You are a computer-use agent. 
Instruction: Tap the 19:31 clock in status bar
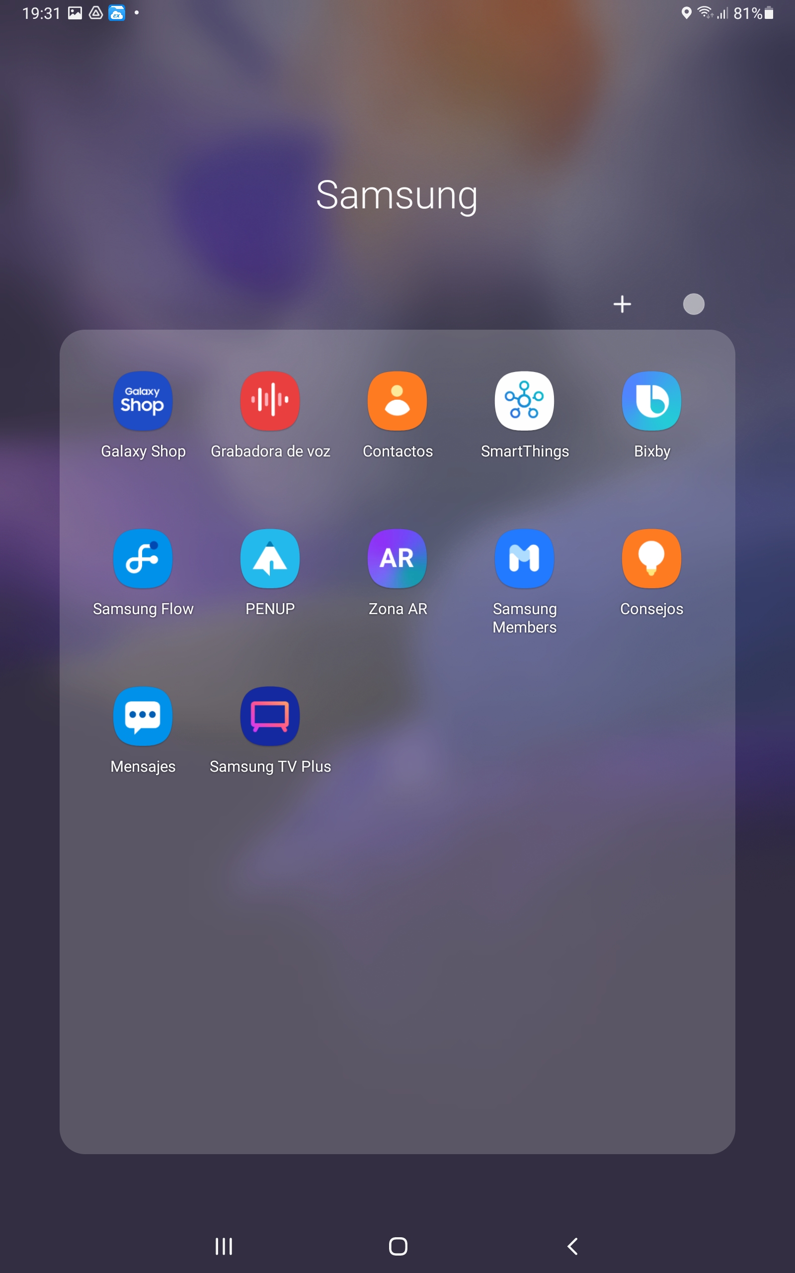pos(42,13)
